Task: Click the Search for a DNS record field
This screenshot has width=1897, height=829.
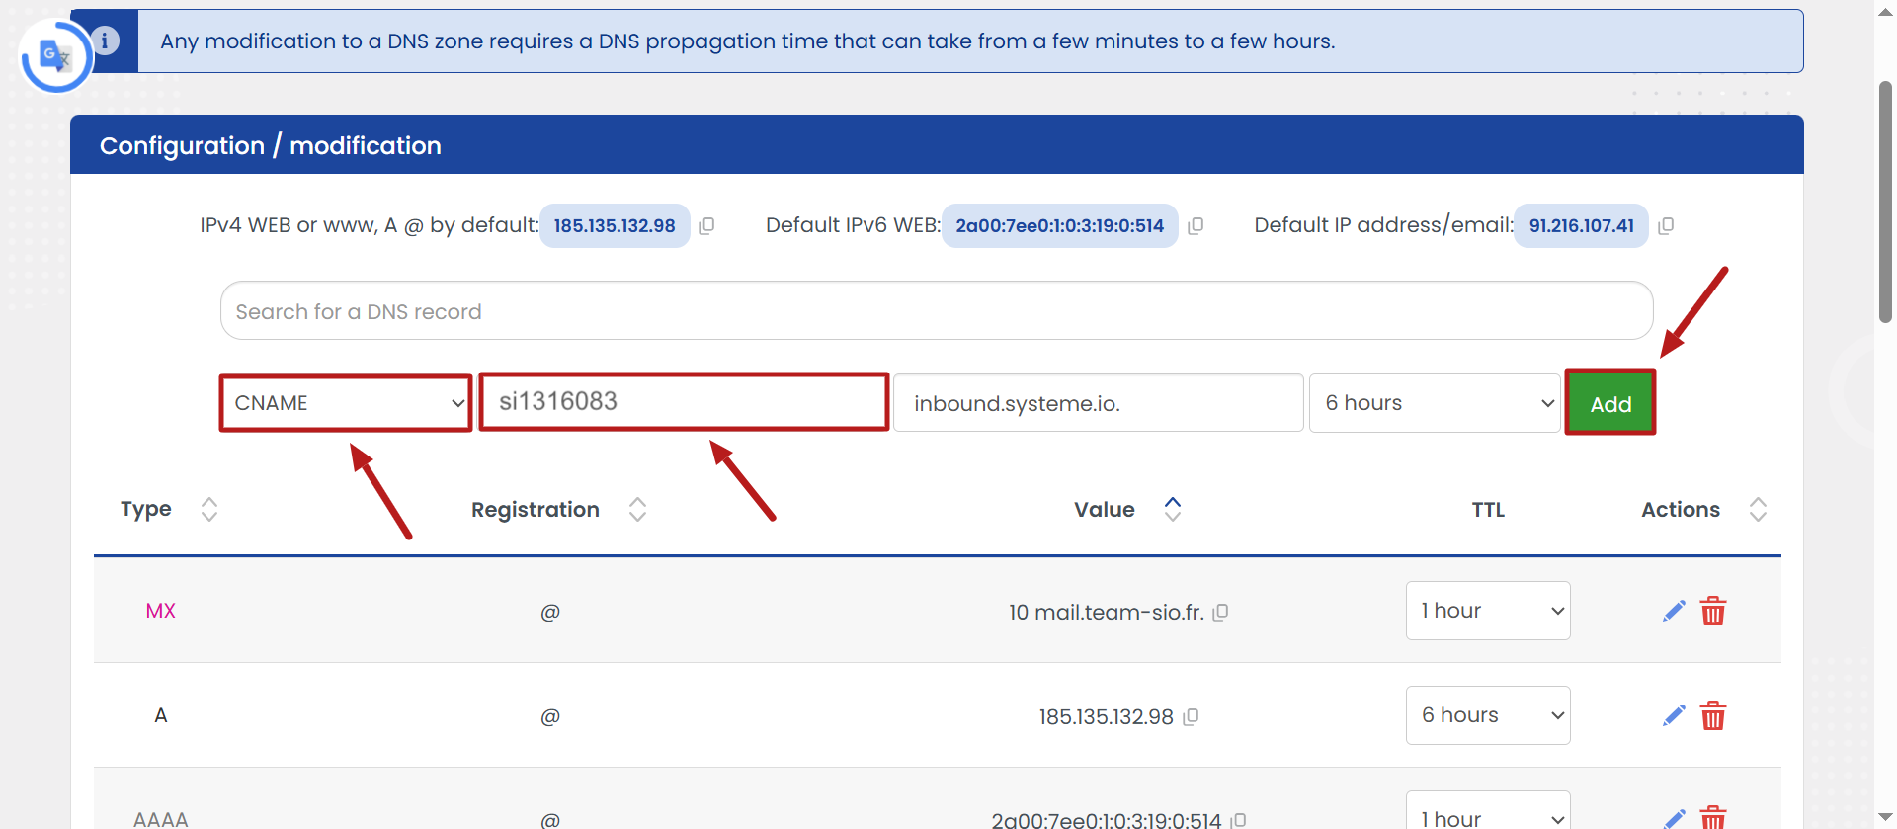Action: 937,311
